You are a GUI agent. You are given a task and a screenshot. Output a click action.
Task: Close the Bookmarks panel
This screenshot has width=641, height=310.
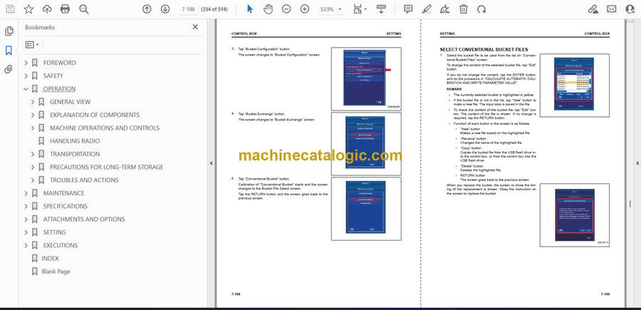coord(195,26)
